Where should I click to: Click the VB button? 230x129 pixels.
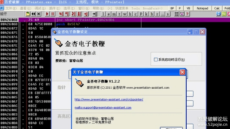pyautogui.click(x=188, y=8)
